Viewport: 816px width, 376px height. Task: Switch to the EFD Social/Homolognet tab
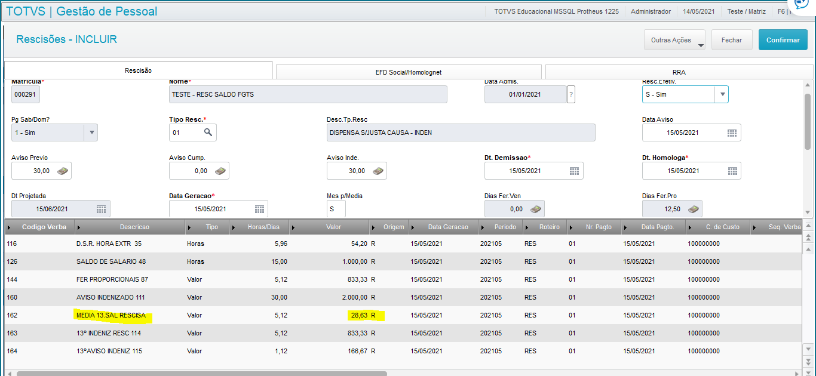(x=409, y=72)
